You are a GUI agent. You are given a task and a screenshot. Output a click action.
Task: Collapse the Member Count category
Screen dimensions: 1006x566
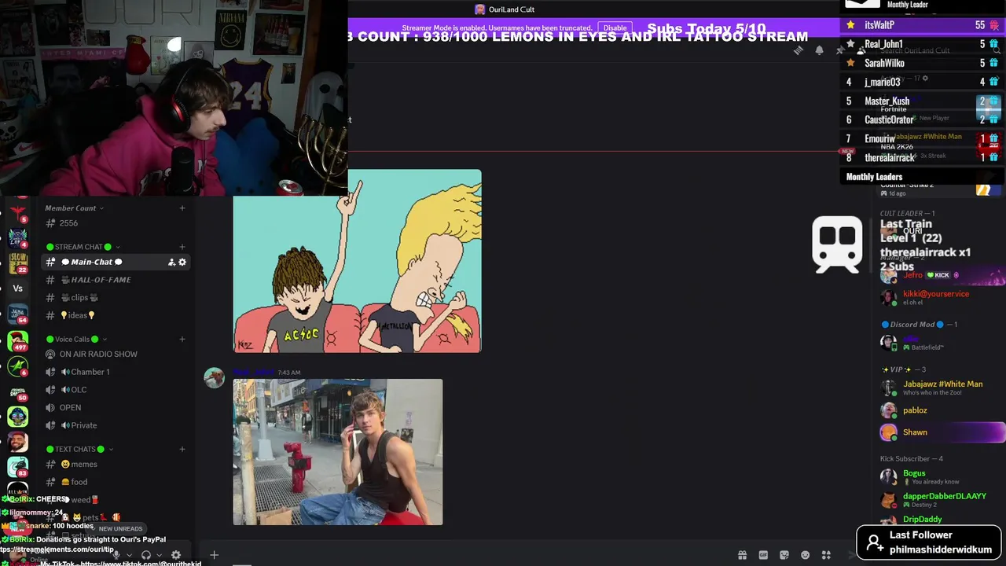click(x=74, y=208)
